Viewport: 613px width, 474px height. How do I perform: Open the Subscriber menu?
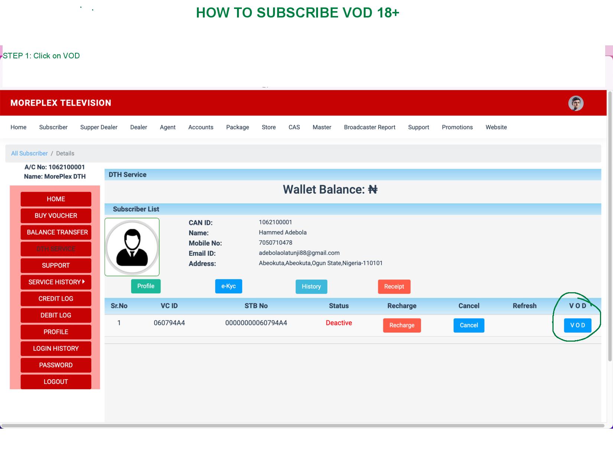click(53, 127)
